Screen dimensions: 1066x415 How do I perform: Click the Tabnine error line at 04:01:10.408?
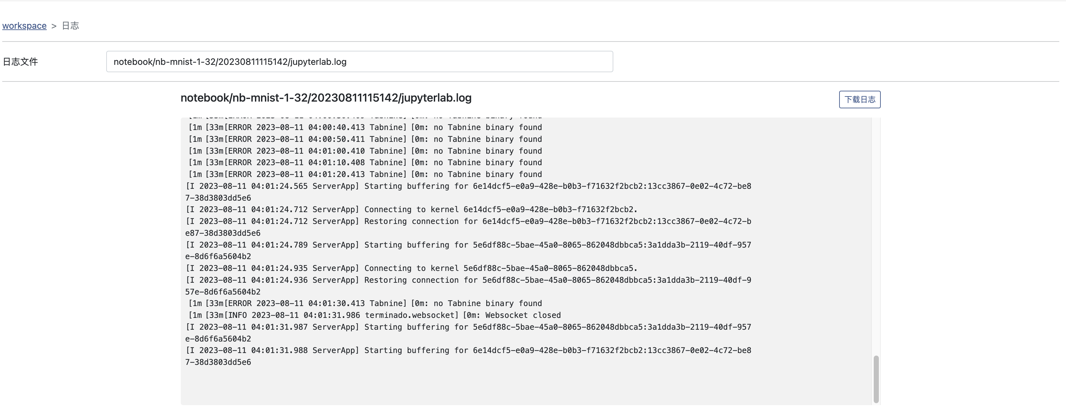[x=365, y=162]
